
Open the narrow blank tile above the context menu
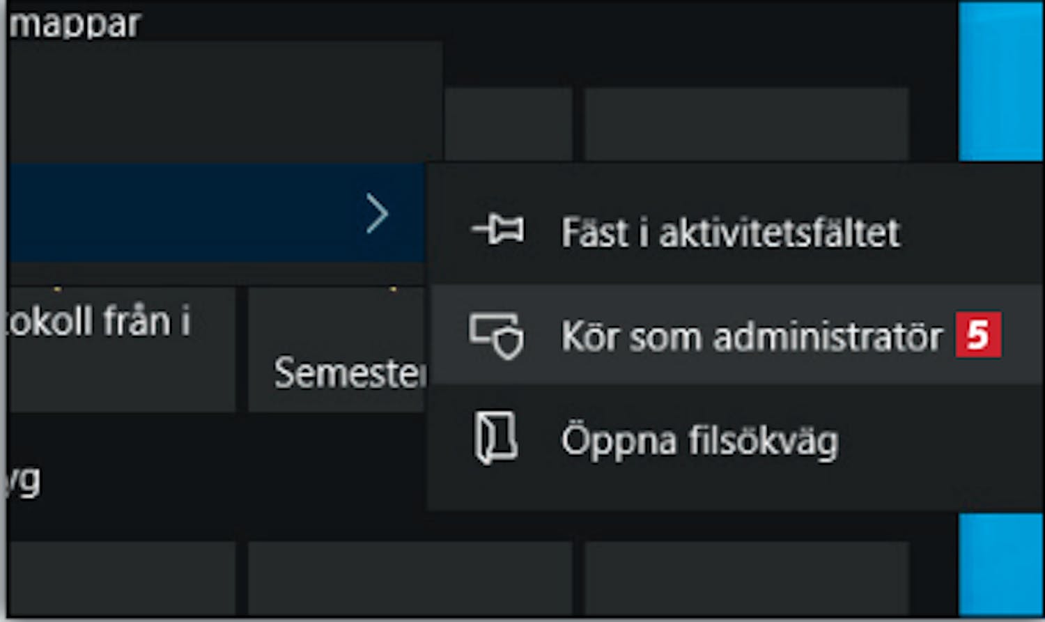click(509, 124)
